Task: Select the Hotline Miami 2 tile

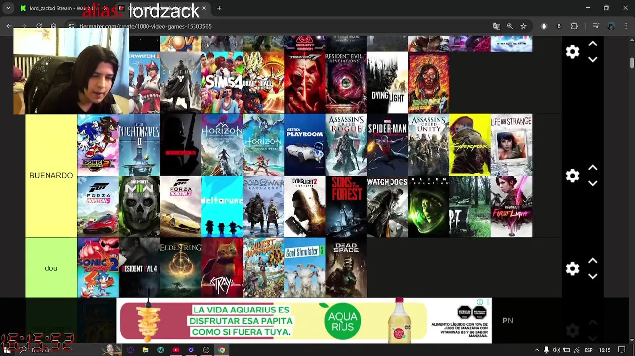Action: (x=429, y=83)
